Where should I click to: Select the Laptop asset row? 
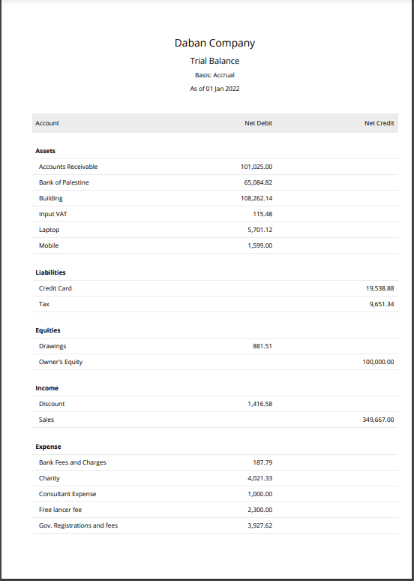214,230
